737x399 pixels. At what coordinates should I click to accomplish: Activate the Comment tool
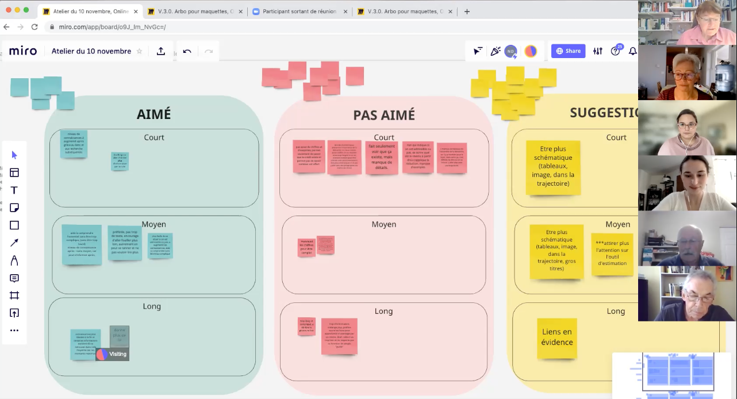(x=14, y=278)
